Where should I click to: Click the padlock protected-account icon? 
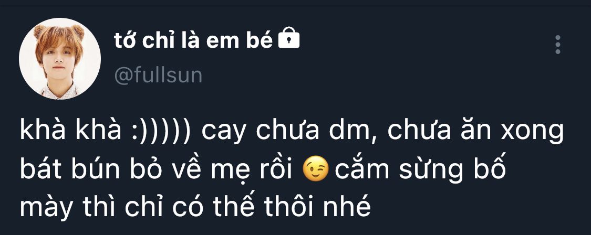289,38
